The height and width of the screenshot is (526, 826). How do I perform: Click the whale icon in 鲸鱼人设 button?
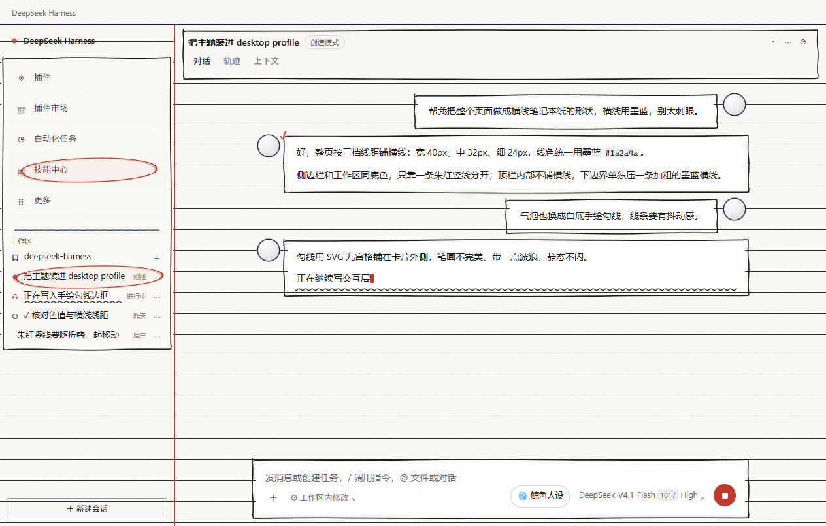[x=522, y=496]
